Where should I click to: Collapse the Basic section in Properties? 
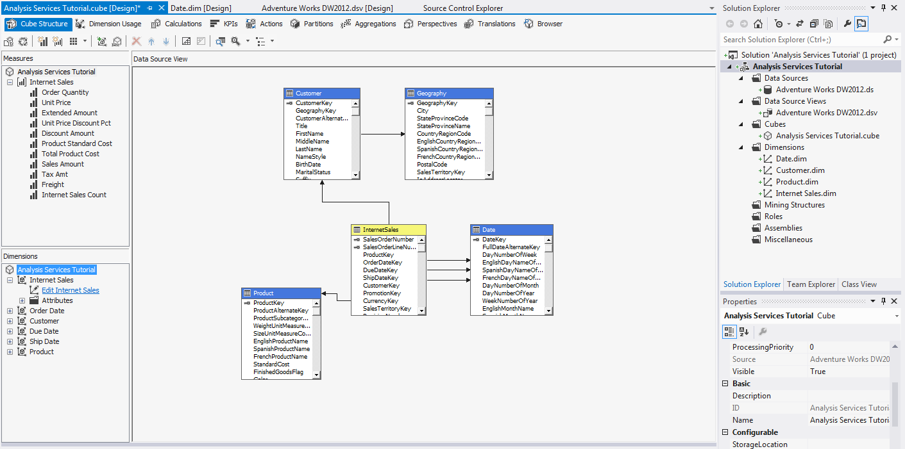coord(725,384)
